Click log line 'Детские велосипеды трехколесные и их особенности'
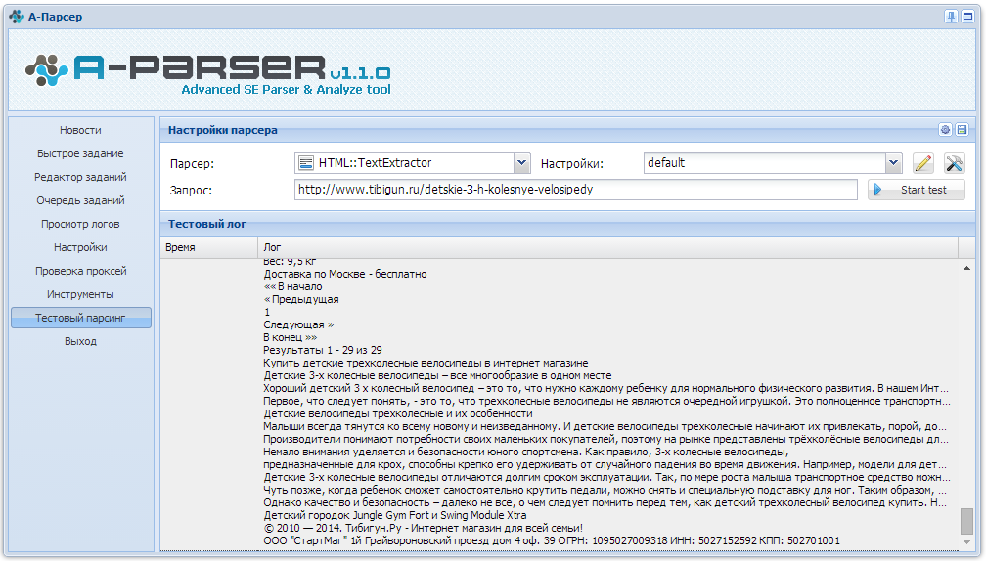Viewport: 986px width, 561px height. pos(398,413)
